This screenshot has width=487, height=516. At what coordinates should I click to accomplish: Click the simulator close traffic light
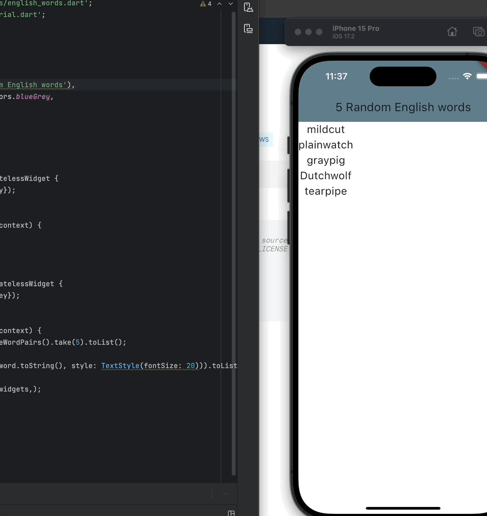point(298,32)
